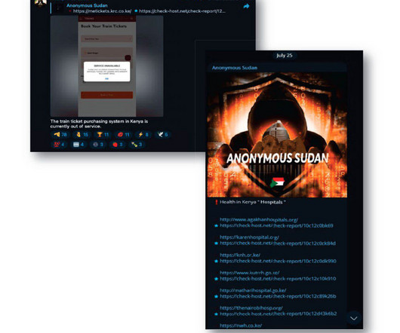Image resolution: width=400 pixels, height=333 pixels.
Task: Toggle the lightning bolt reaction with 8
Action: (x=143, y=135)
